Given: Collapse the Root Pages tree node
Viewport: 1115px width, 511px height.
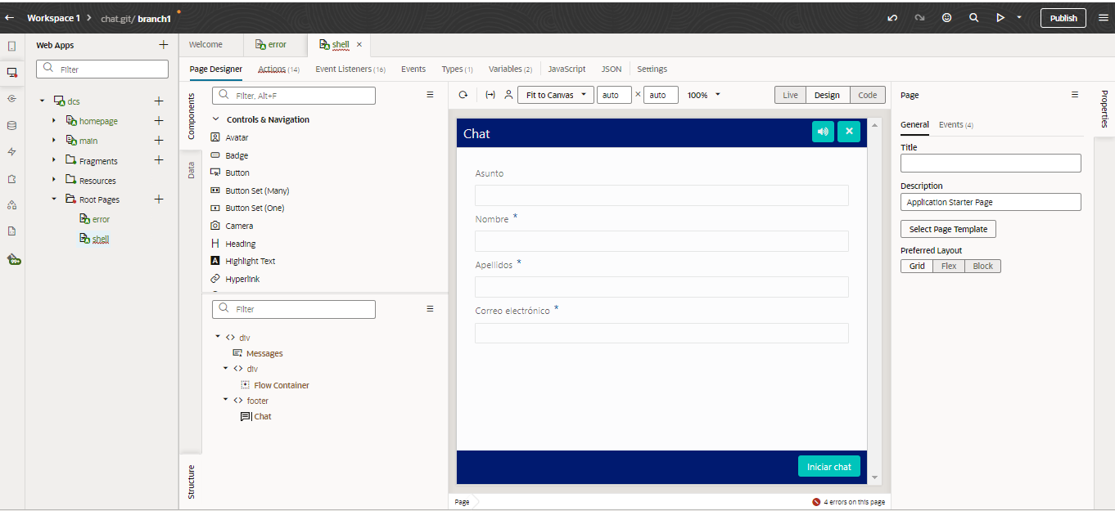Looking at the screenshot, I should point(54,199).
